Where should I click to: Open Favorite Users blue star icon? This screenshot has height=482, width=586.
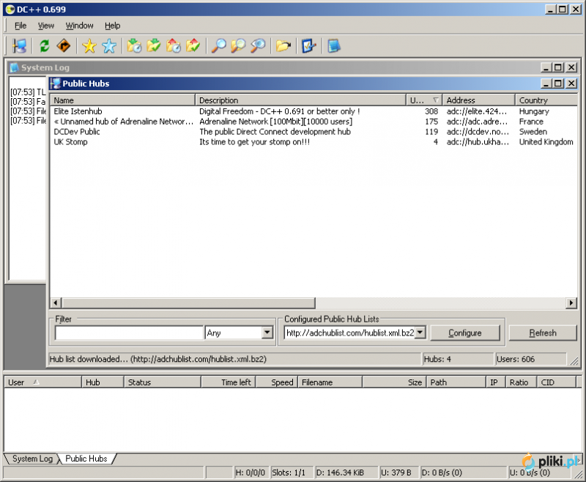tap(108, 46)
